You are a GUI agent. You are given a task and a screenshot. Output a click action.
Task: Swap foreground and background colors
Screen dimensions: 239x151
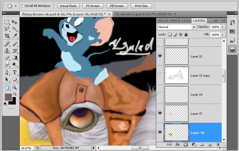point(15,94)
